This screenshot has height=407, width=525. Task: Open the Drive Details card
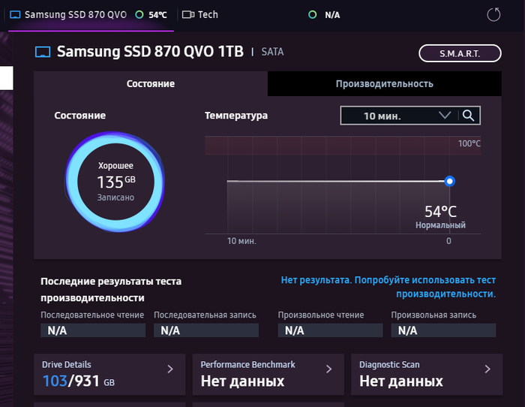tap(109, 375)
